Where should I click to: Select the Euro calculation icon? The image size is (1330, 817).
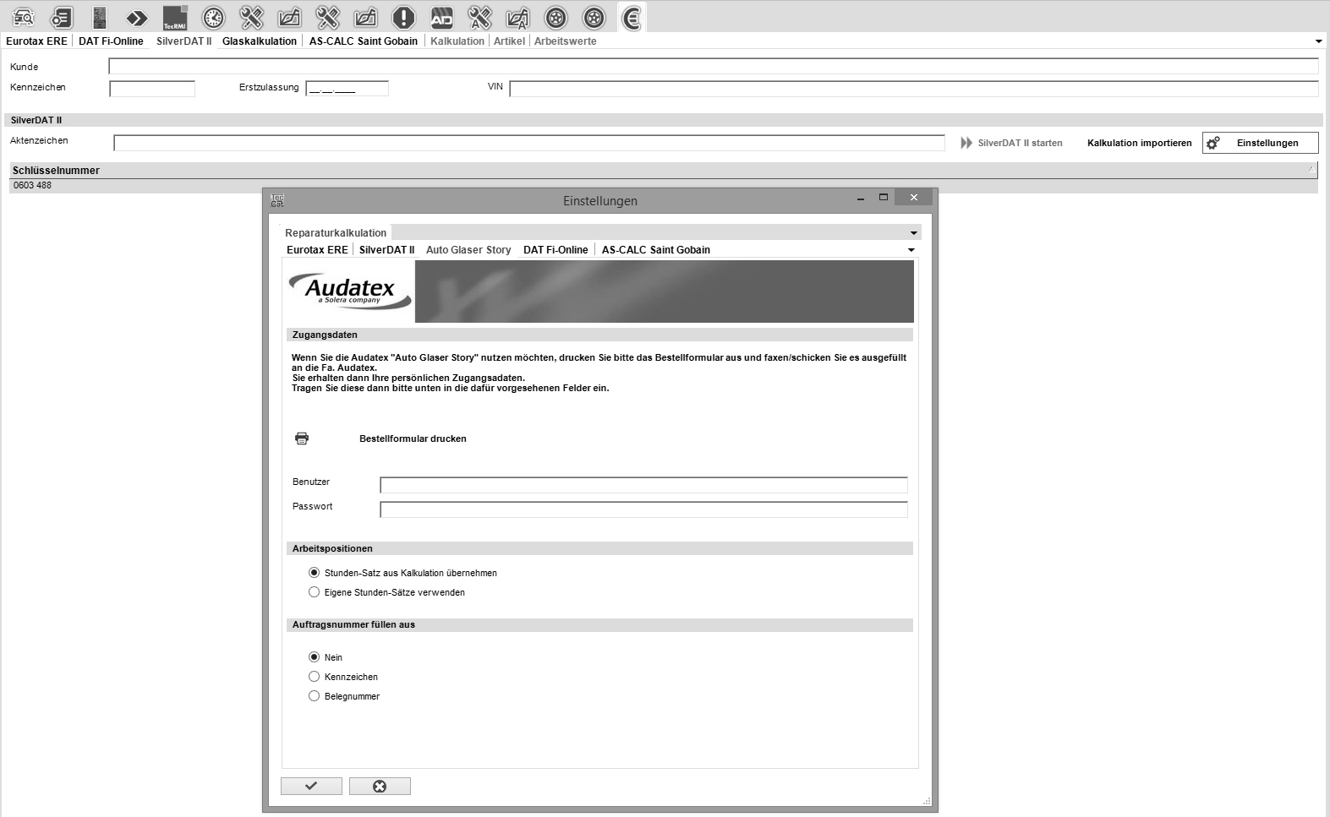coord(631,17)
